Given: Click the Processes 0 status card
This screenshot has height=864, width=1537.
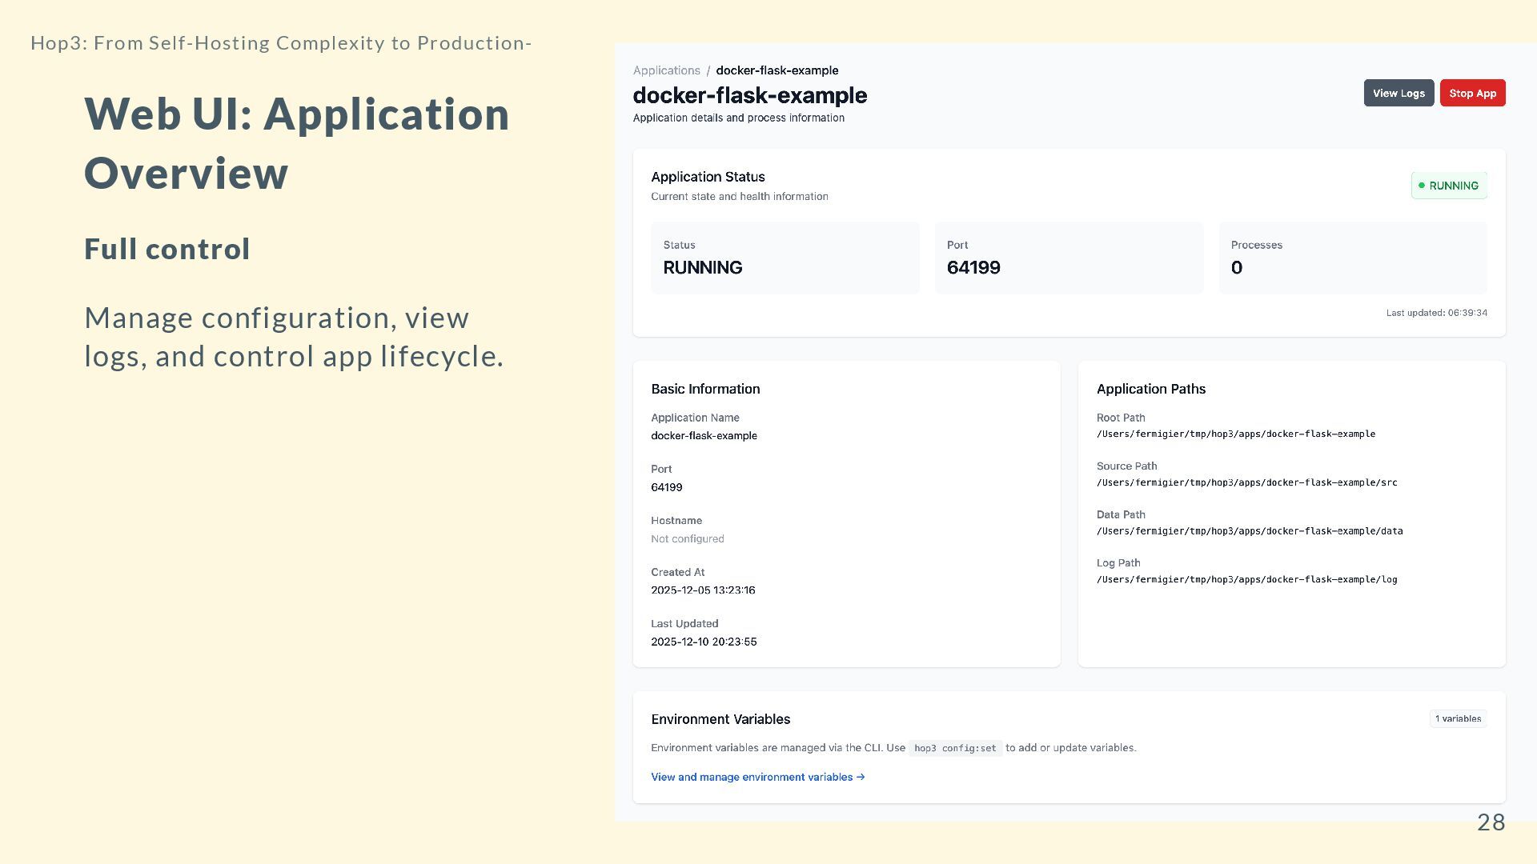Looking at the screenshot, I should tap(1352, 258).
